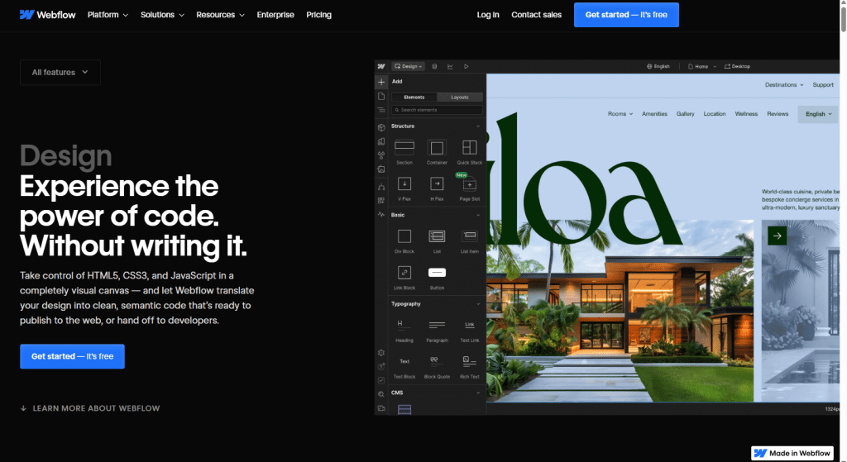Collapse the Structure section

tap(478, 126)
